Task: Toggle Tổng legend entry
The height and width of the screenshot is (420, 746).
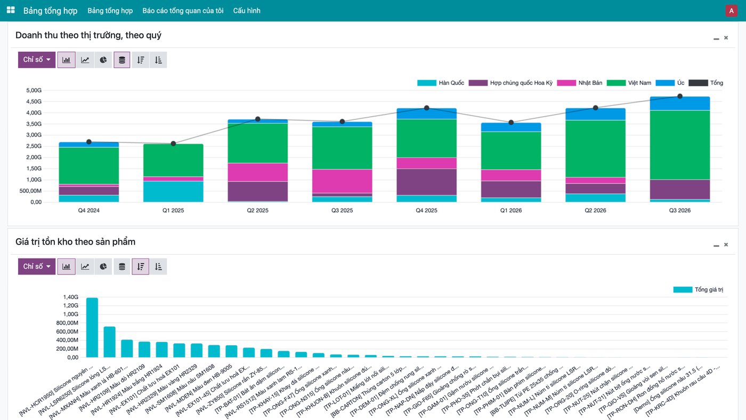Action: pos(706,83)
